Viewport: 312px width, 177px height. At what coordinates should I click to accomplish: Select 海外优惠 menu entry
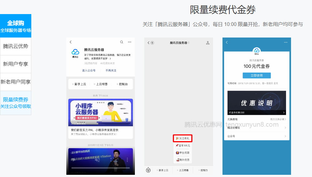183,160
